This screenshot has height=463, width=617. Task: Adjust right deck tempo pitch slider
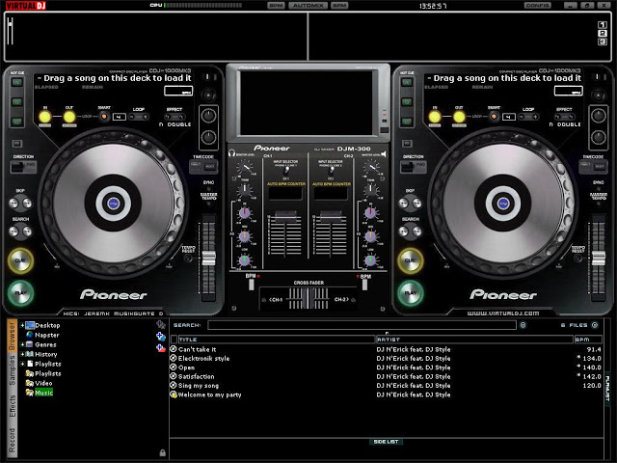tap(599, 259)
